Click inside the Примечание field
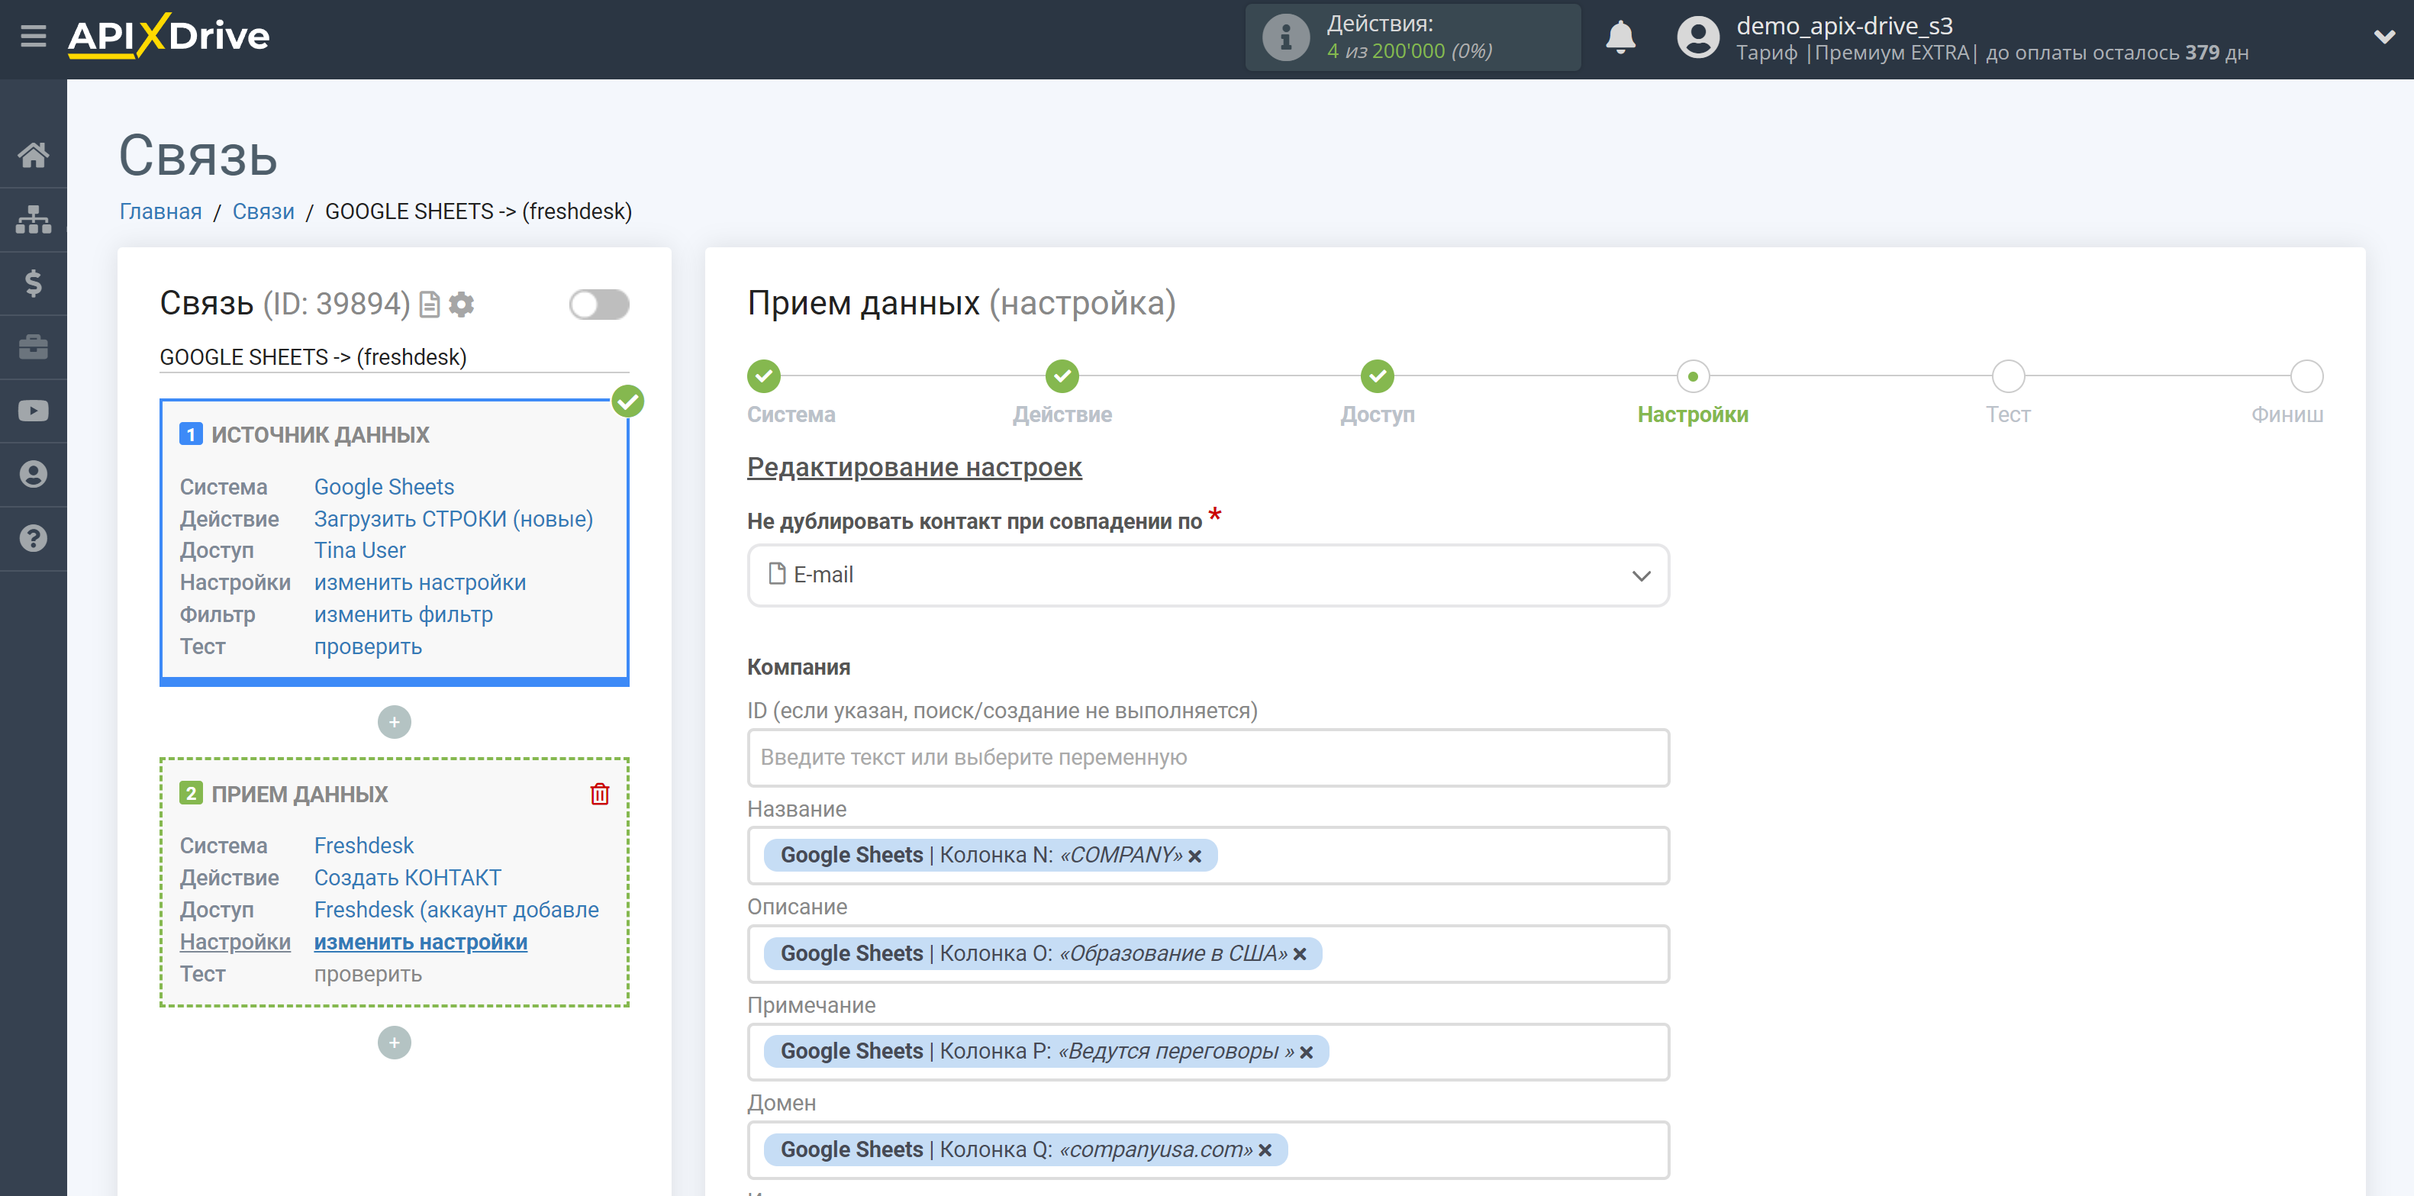This screenshot has width=2414, height=1196. (1208, 1053)
